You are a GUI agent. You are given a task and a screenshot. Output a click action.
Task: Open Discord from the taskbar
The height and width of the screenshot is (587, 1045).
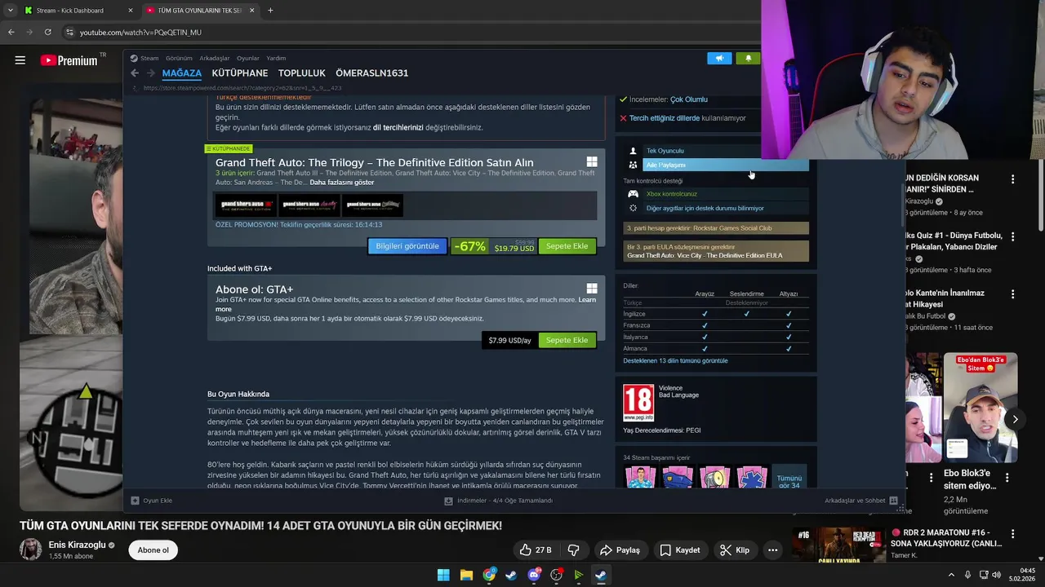click(x=535, y=575)
